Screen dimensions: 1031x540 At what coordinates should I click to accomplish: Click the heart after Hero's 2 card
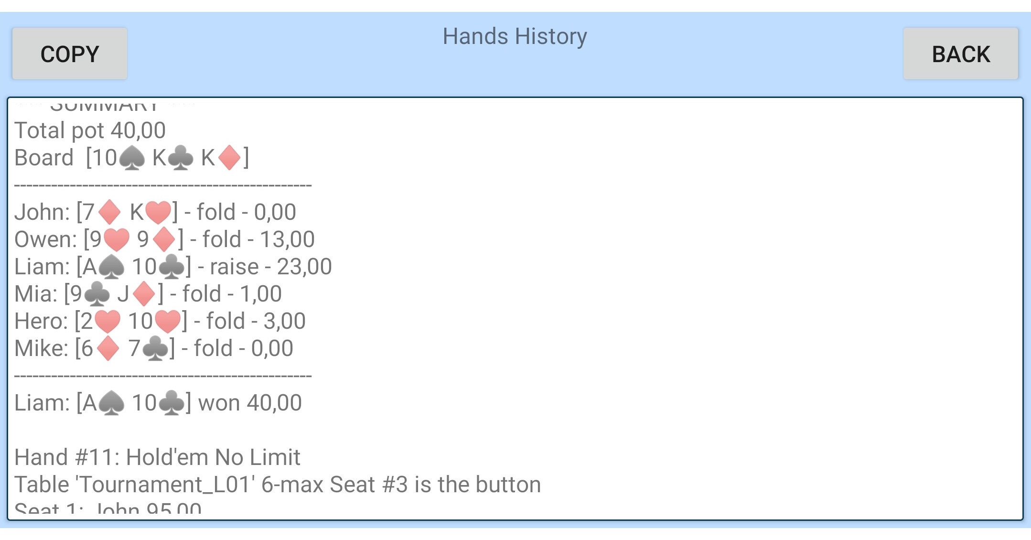(107, 322)
